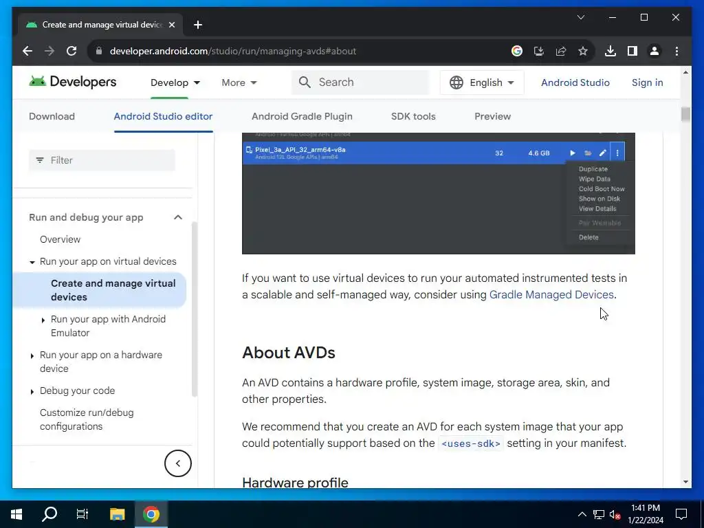Open the Windows notification center
The height and width of the screenshot is (528, 704).
pos(681,514)
